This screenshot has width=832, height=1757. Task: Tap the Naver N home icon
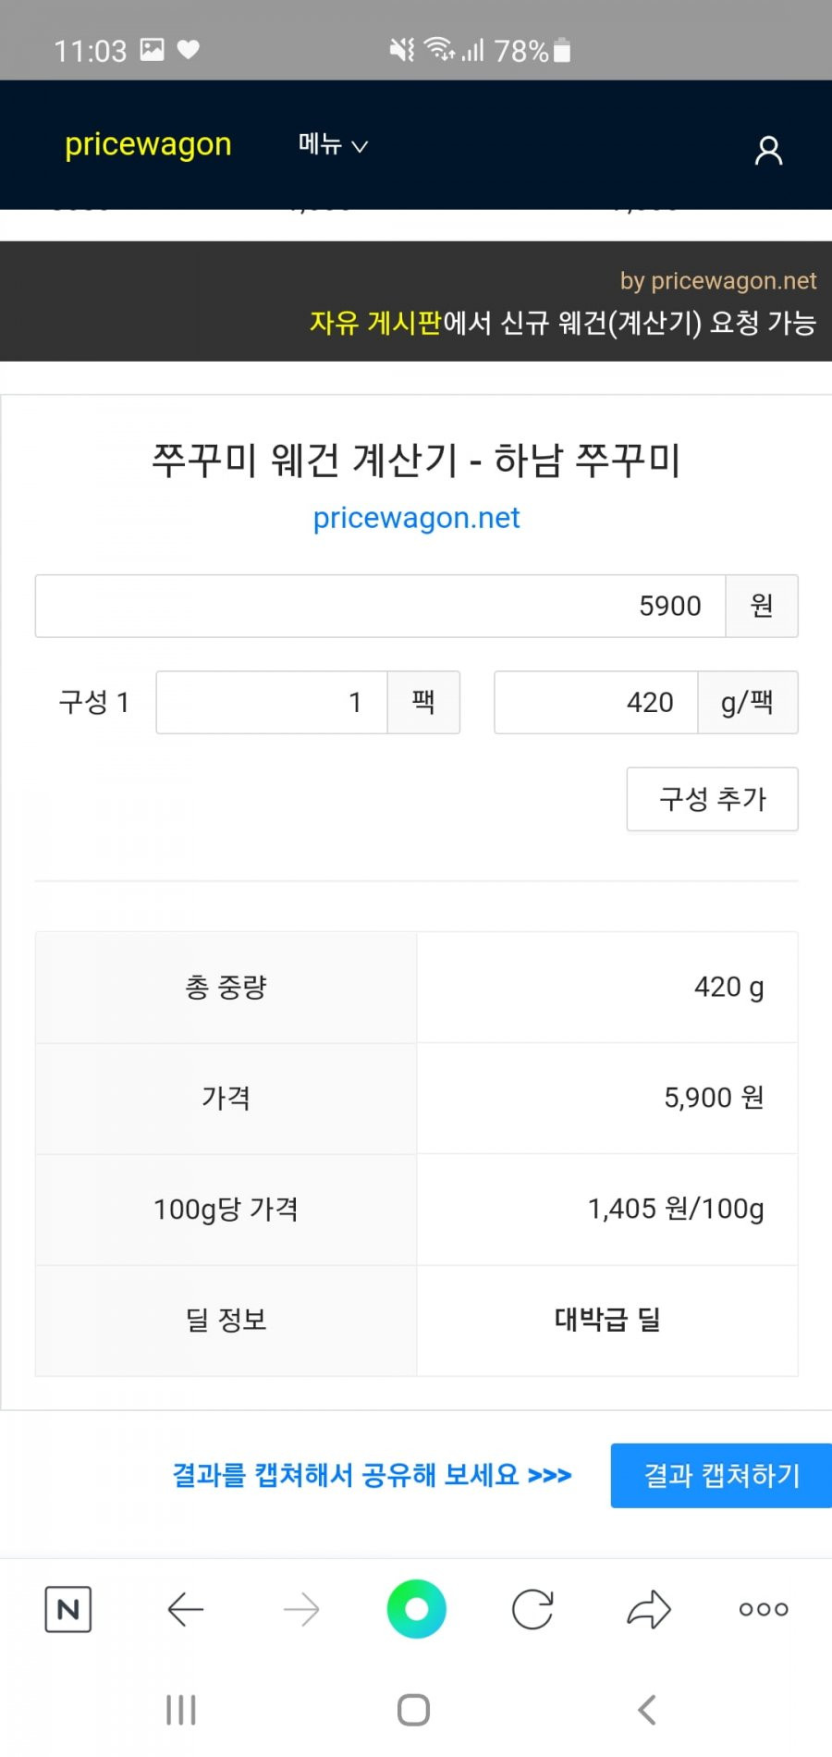pyautogui.click(x=68, y=1609)
